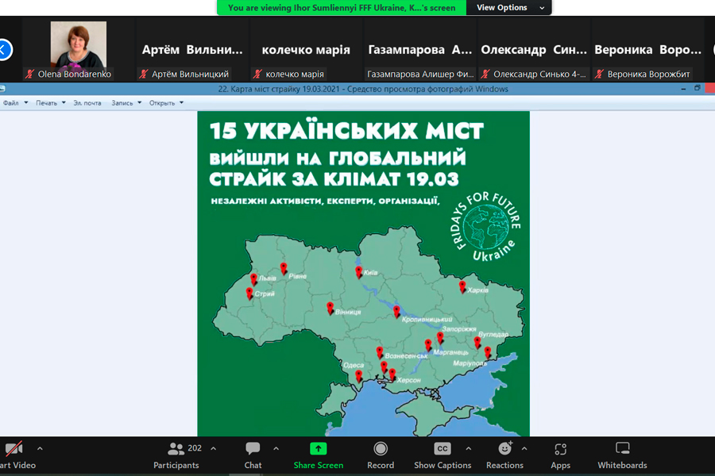The image size is (715, 476).
Task: Open the Apps icon
Action: (560, 449)
